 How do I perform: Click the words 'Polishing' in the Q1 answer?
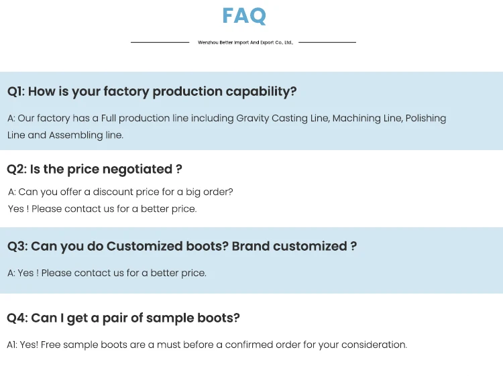[426, 118]
